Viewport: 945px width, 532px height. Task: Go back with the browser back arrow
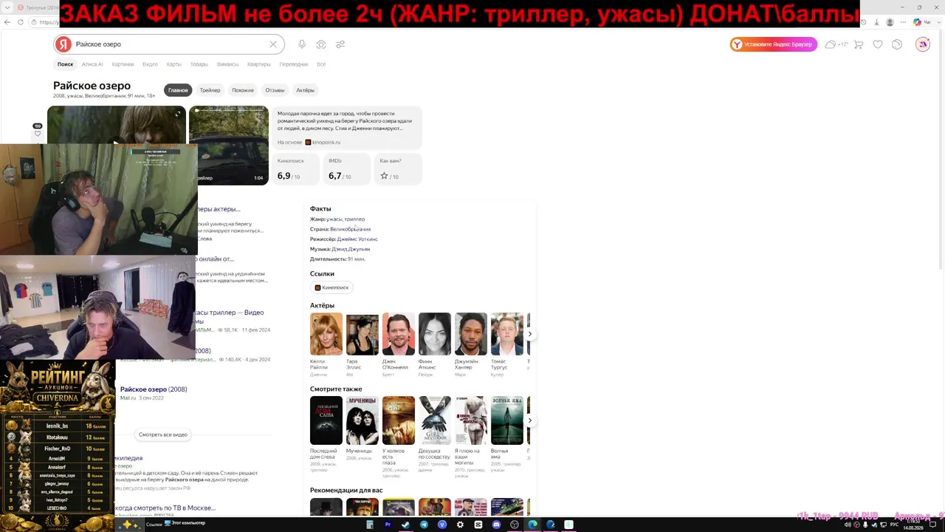7,22
